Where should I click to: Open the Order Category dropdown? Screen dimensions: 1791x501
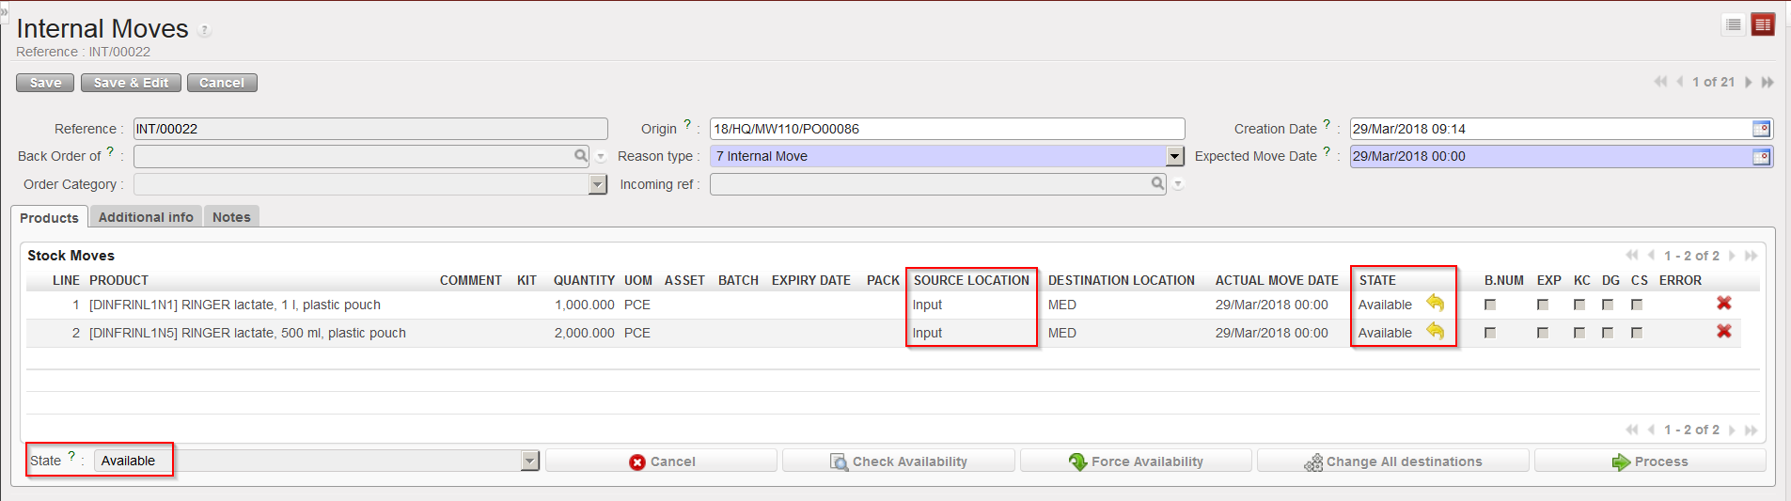pos(598,185)
